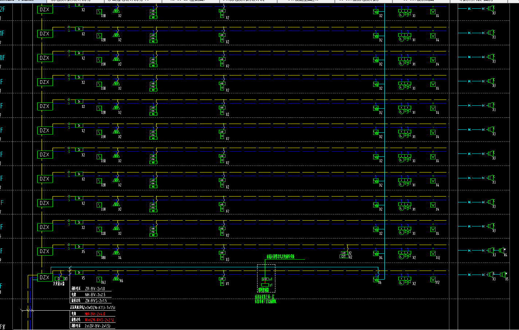This screenshot has height=330, width=519.
Task: Click the cable label ZN-RVS-2x1.5
Action: [x=96, y=301]
